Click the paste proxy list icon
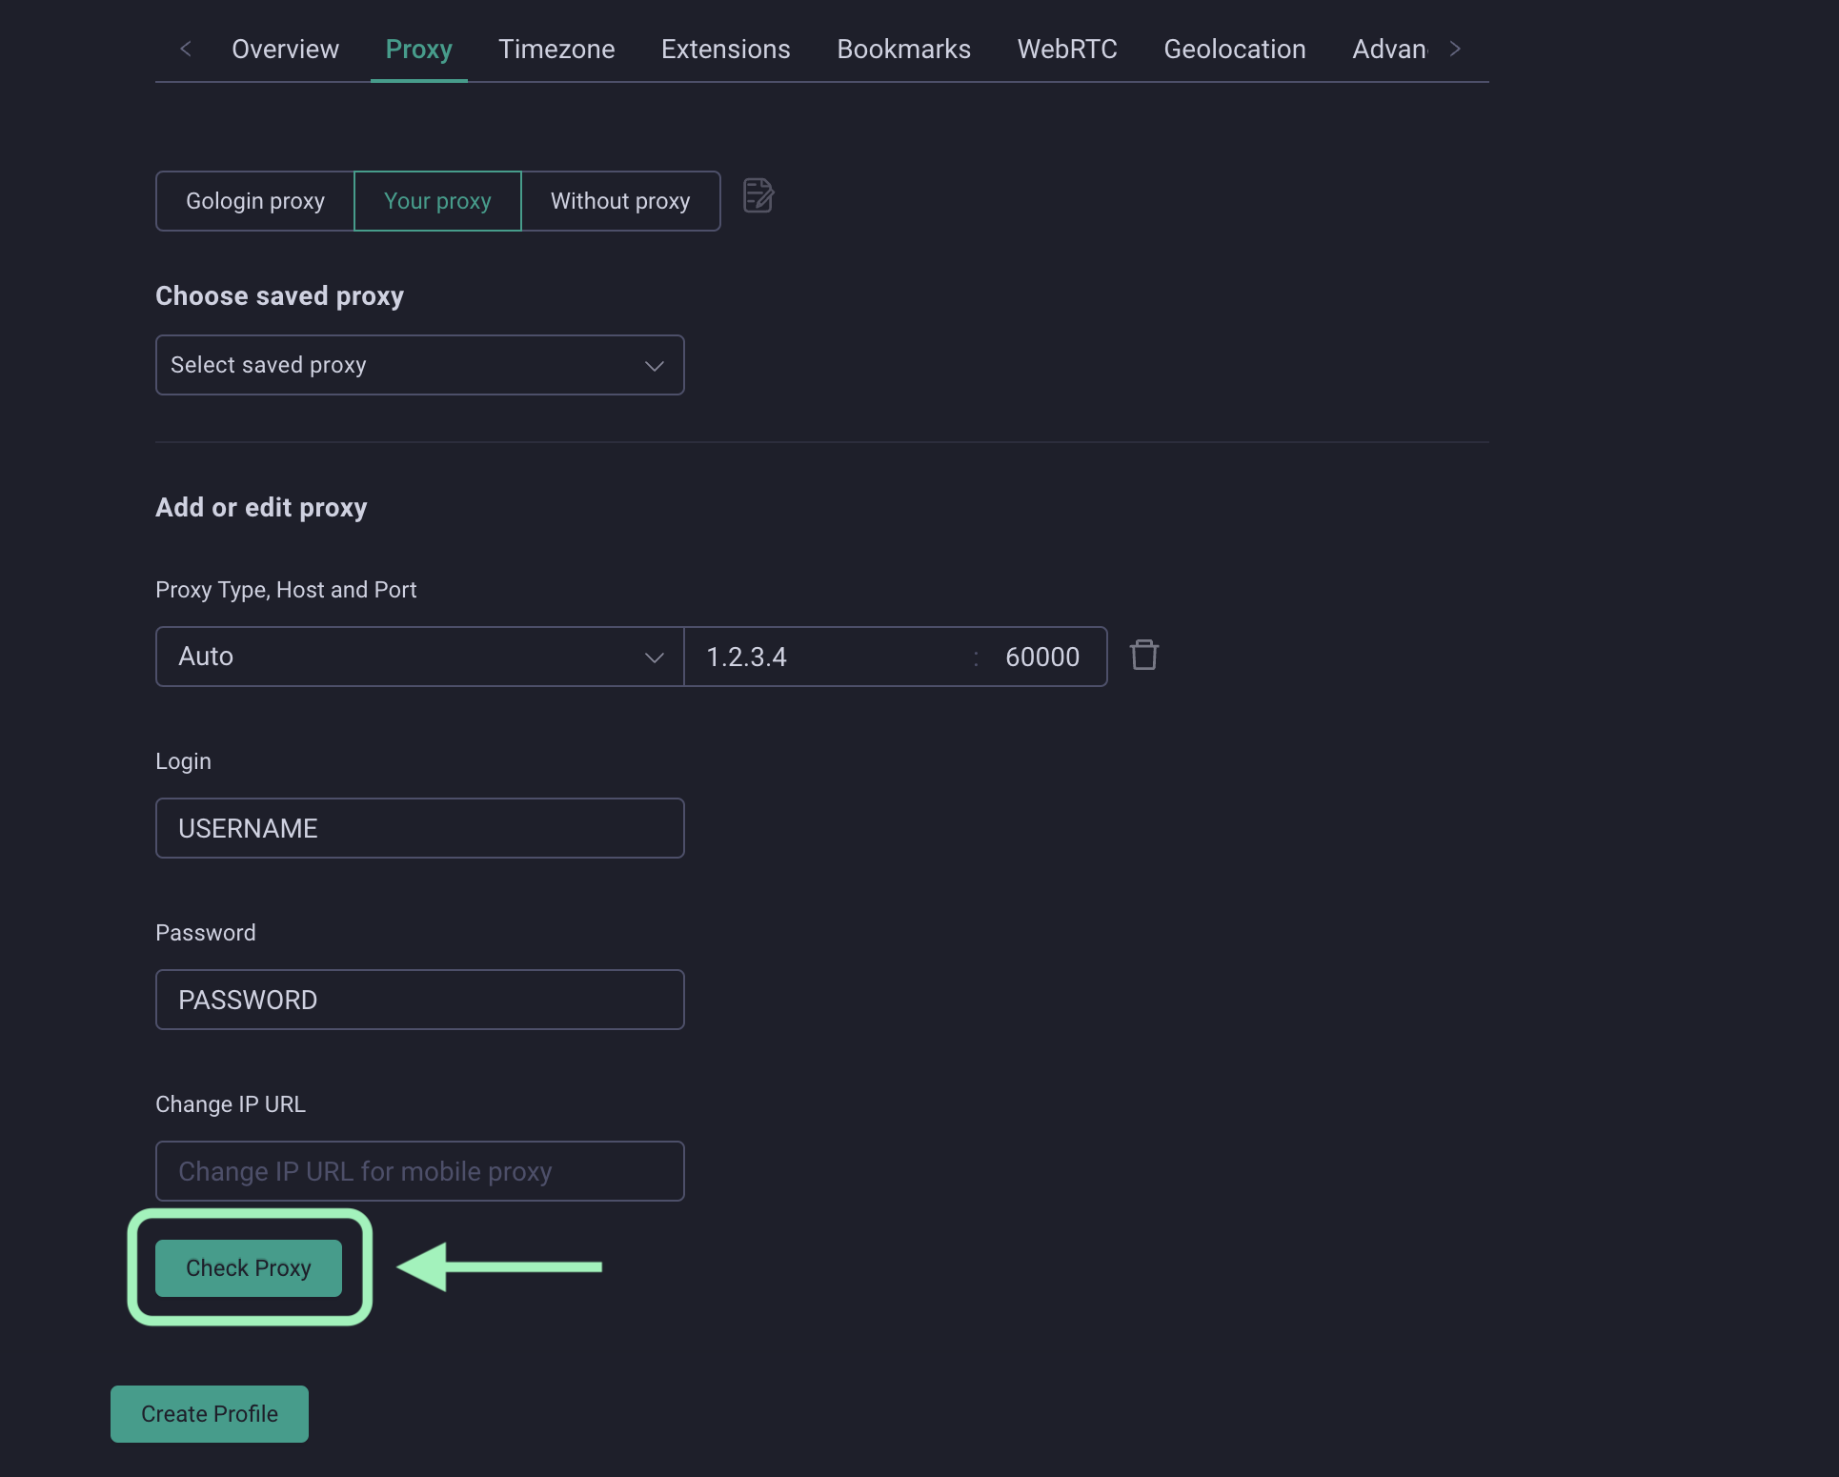1839x1477 pixels. tap(758, 196)
